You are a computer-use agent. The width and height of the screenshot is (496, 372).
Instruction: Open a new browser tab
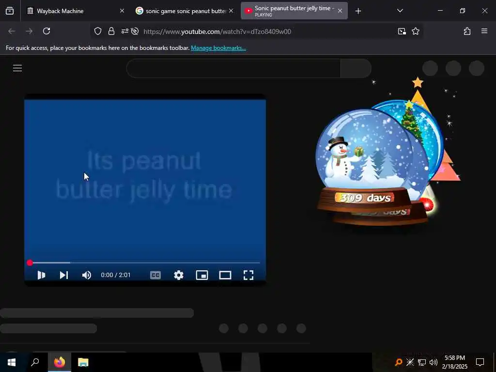358,12
